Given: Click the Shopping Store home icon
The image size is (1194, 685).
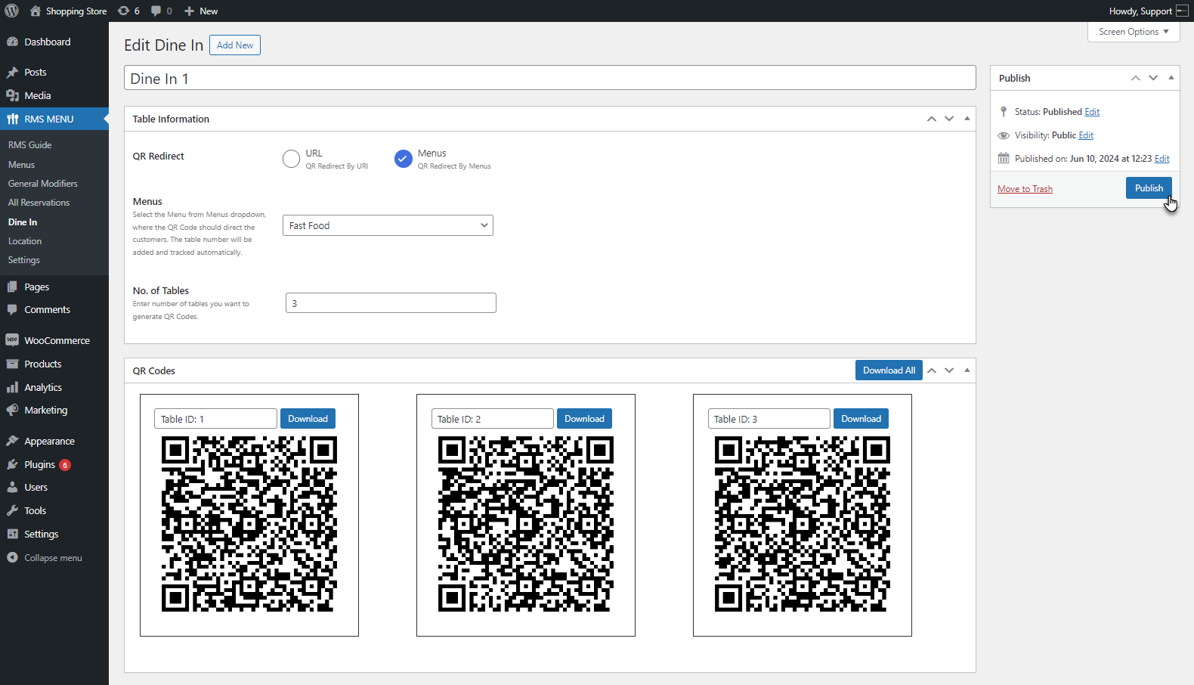Looking at the screenshot, I should coord(36,11).
